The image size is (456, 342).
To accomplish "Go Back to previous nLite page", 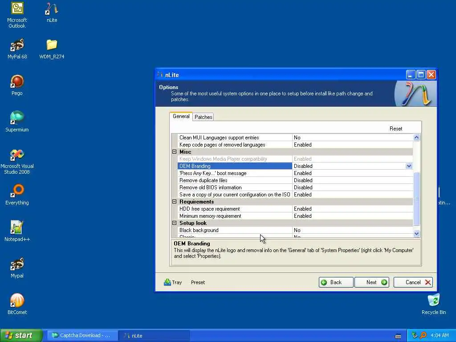I will (x=336, y=282).
